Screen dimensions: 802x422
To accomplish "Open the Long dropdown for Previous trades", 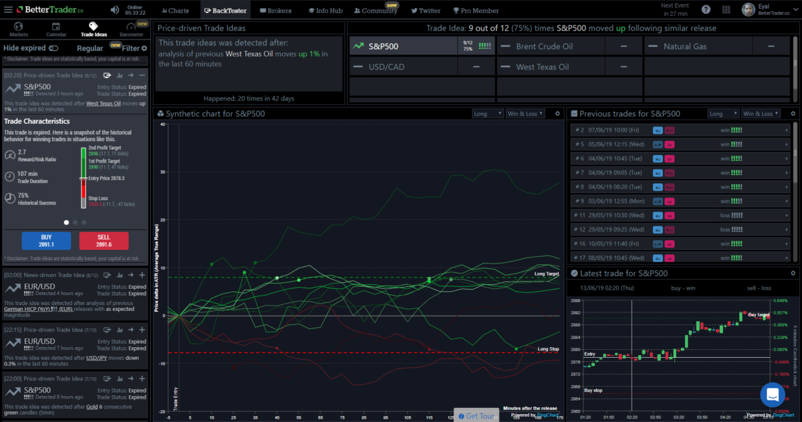I will click(x=722, y=113).
